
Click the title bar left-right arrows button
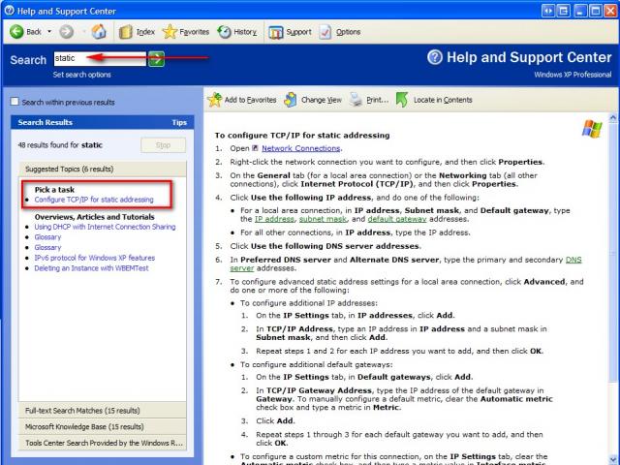(548, 11)
